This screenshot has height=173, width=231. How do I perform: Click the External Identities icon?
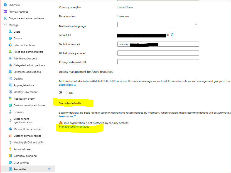click(x=10, y=45)
